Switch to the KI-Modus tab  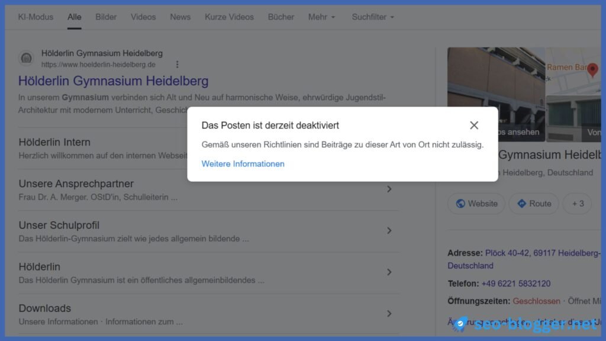[x=36, y=17]
